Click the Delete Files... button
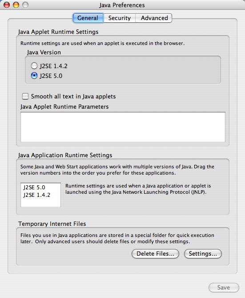The width and height of the screenshot is (245, 298). 155,254
